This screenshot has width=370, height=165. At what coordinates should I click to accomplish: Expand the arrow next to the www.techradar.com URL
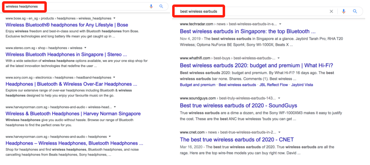[x=280, y=24]
